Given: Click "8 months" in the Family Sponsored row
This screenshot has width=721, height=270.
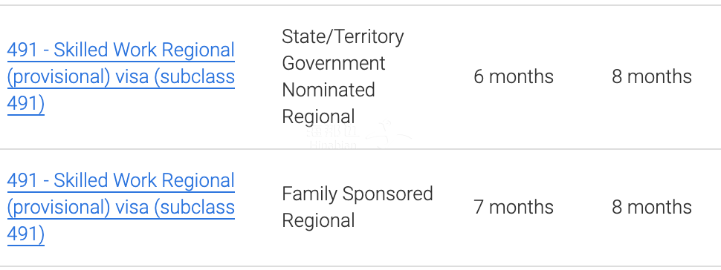Looking at the screenshot, I should 652,207.
